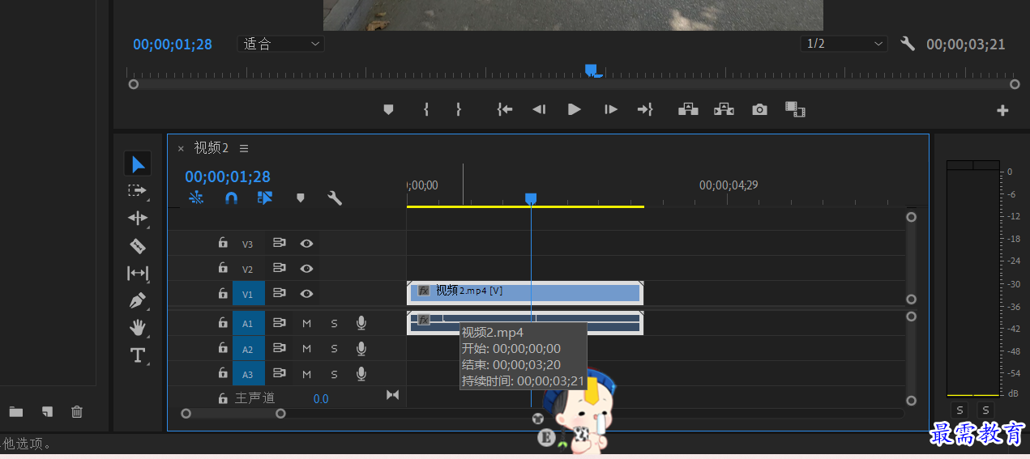Click the trash Clear icon

tap(77, 412)
